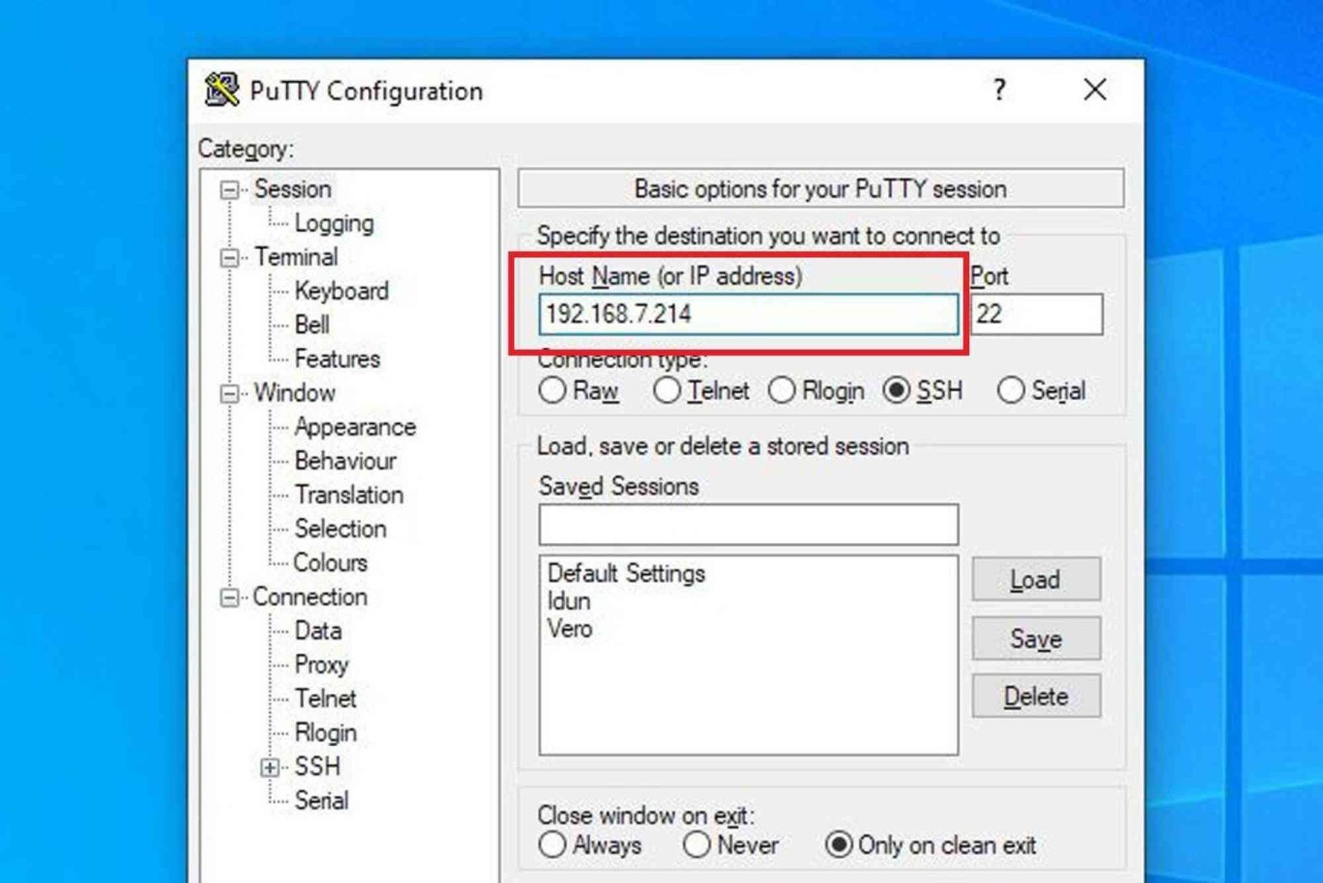Select the Window category
This screenshot has width=1323, height=883.
[x=294, y=393]
